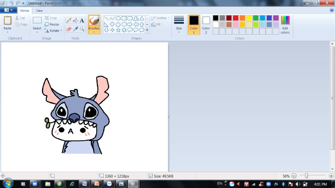Click the Cut scissors button

[20, 18]
